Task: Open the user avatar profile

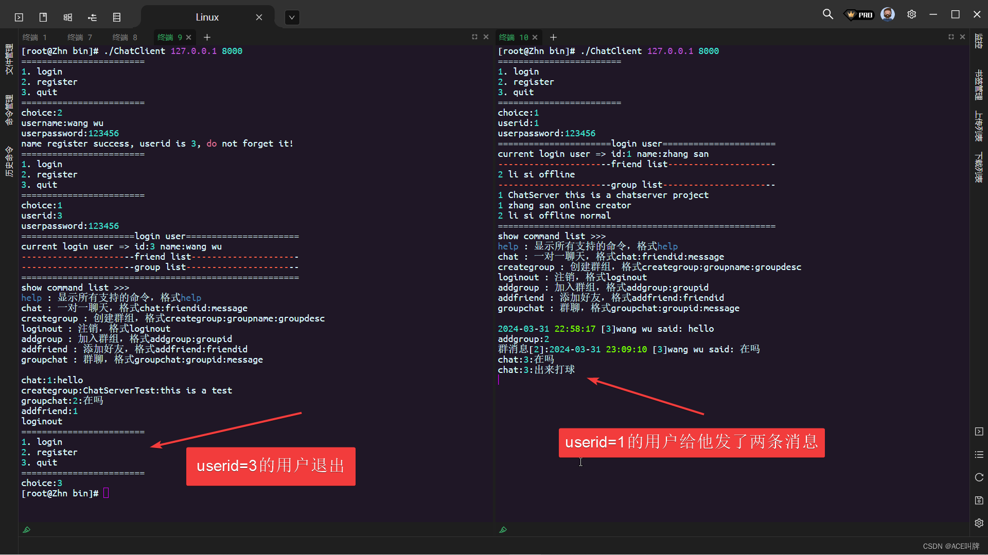Action: pyautogui.click(x=887, y=14)
